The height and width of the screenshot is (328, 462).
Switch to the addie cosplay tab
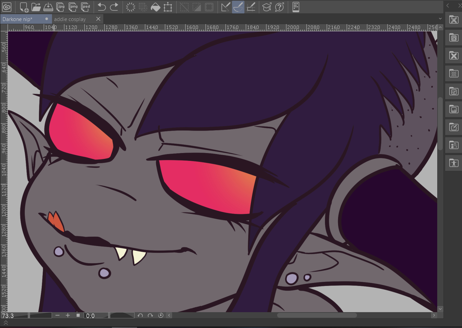[70, 19]
